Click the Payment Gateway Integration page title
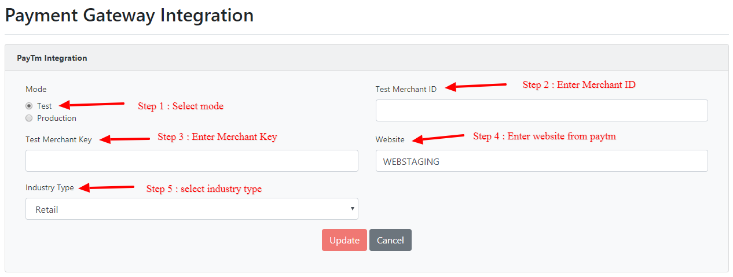The image size is (733, 277). (x=129, y=15)
